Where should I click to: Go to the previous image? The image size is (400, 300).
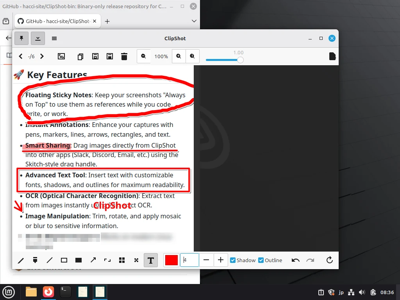[21, 56]
